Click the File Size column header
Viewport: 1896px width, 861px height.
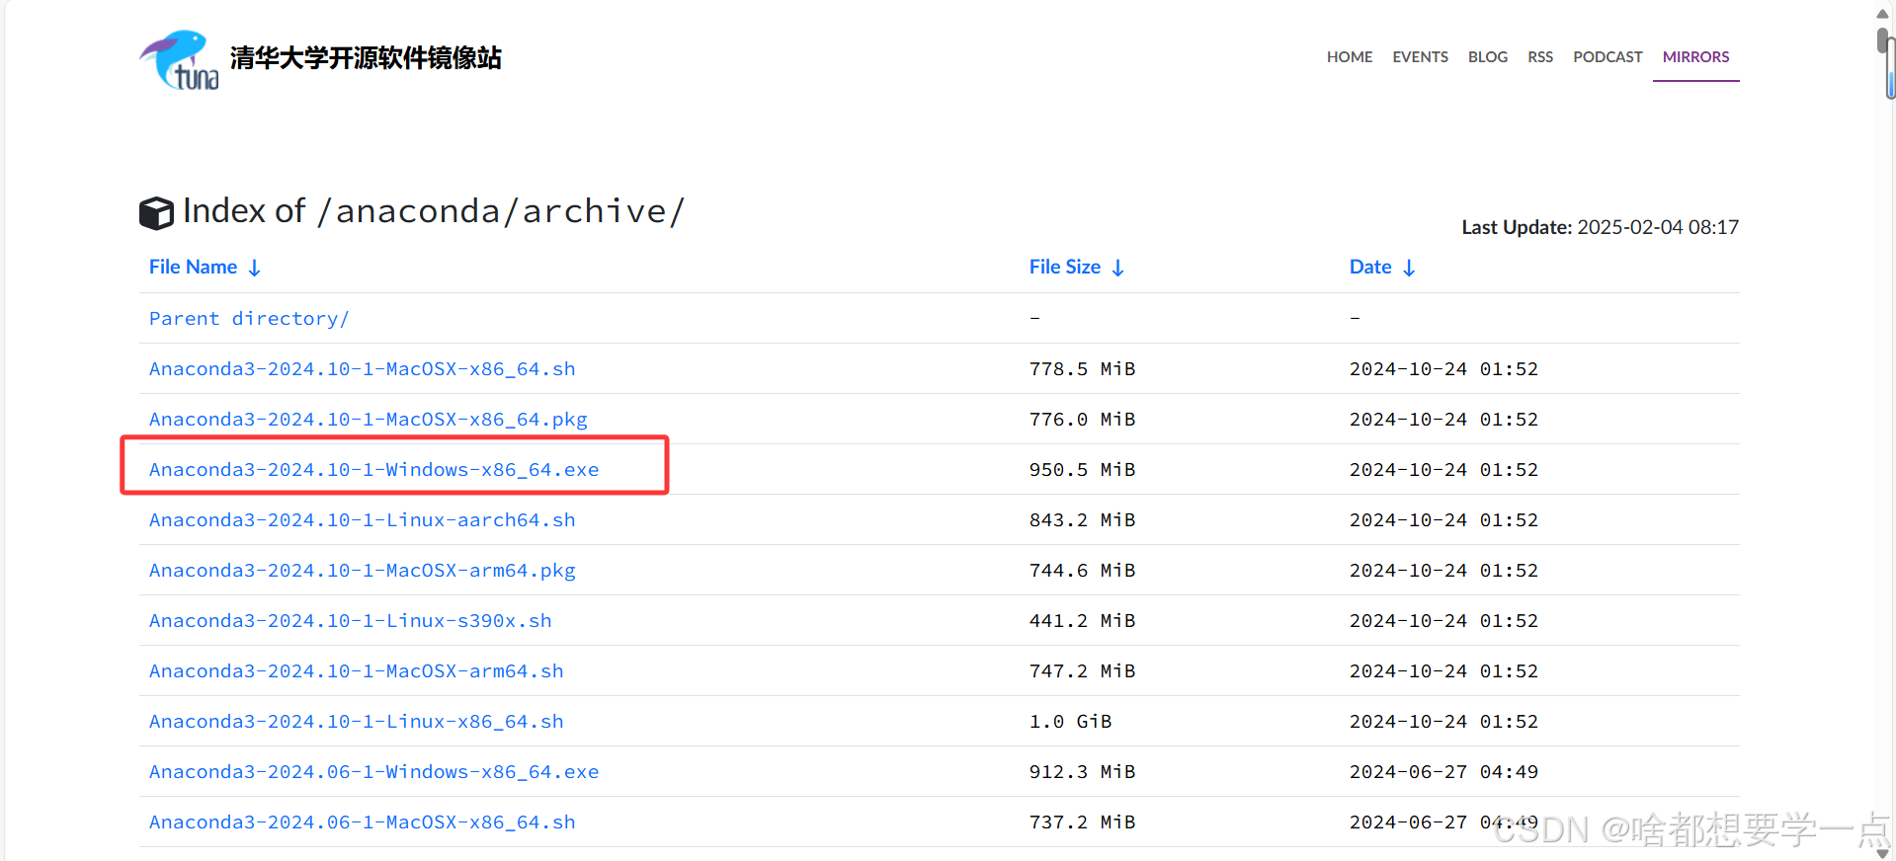point(1065,267)
